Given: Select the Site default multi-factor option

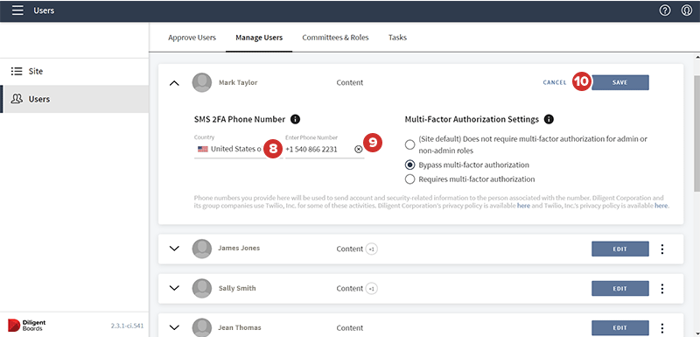Looking at the screenshot, I should pos(409,144).
